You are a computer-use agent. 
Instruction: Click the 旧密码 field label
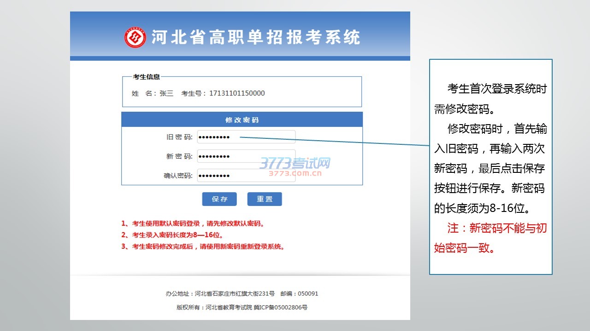point(179,137)
